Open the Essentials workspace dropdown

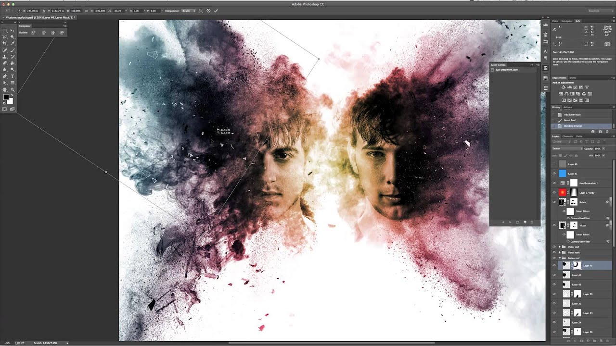click(x=601, y=11)
